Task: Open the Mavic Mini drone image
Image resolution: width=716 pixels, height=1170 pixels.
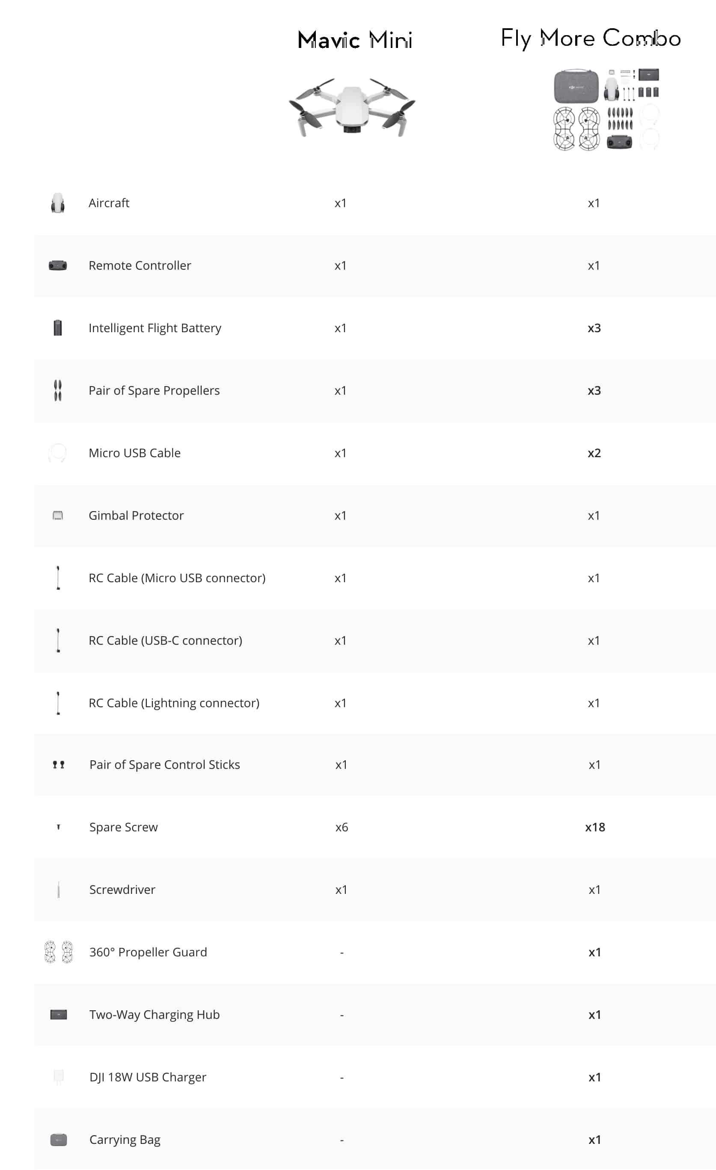Action: pos(352,107)
